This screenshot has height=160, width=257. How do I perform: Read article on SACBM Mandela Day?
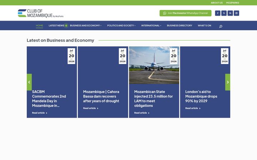point(40,113)
